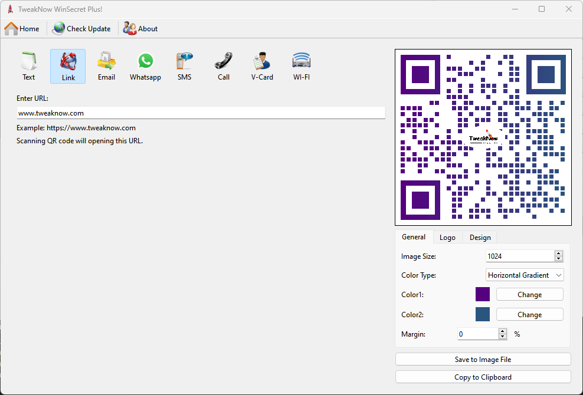Click the blue Color2 swatch

coord(483,314)
